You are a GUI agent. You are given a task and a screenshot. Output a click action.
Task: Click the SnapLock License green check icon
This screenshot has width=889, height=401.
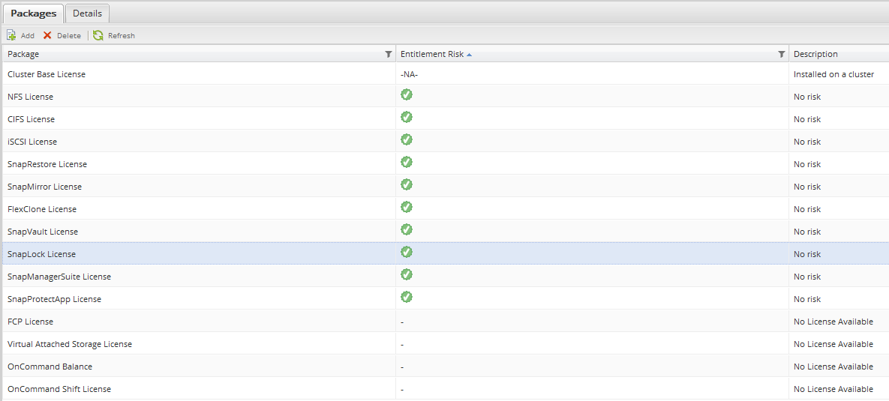(x=407, y=252)
